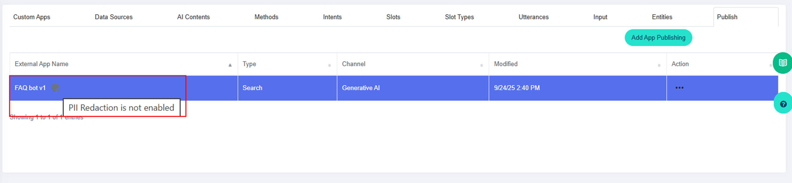Open the Data Sources tab

point(113,17)
